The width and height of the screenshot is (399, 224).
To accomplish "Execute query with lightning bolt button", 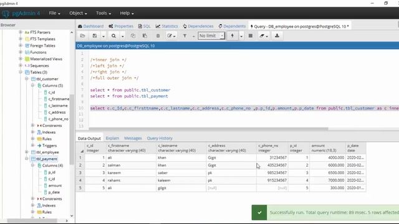I will pyautogui.click(x=232, y=36).
